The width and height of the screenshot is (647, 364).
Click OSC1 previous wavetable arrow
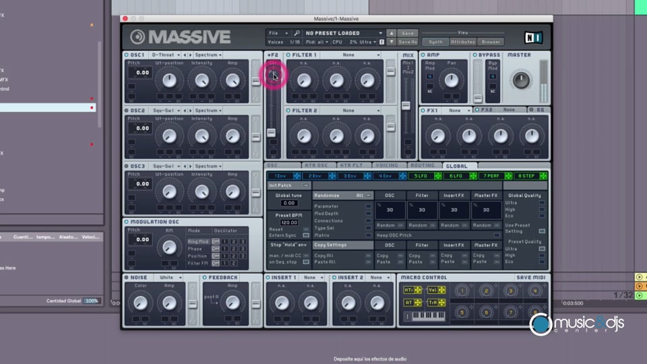pos(185,55)
